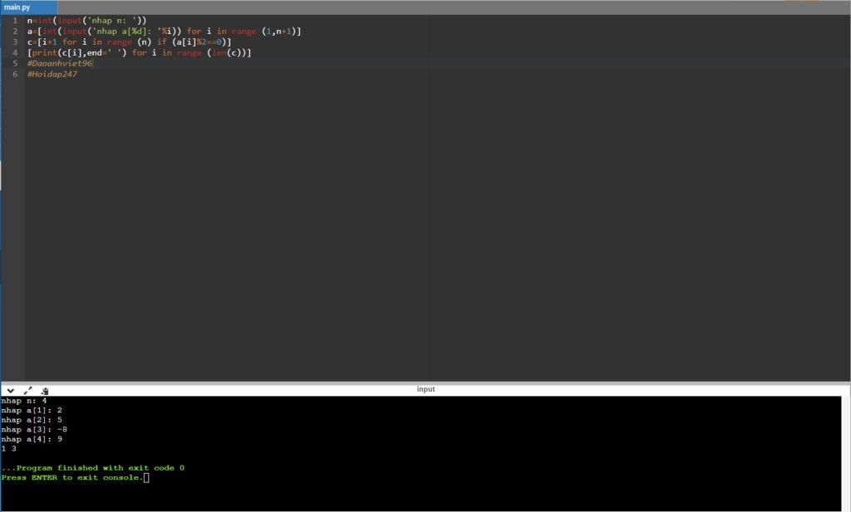Screen dimensions: 851x512
Task: Expand console to fullscreen with arrows icon
Action: coord(27,390)
